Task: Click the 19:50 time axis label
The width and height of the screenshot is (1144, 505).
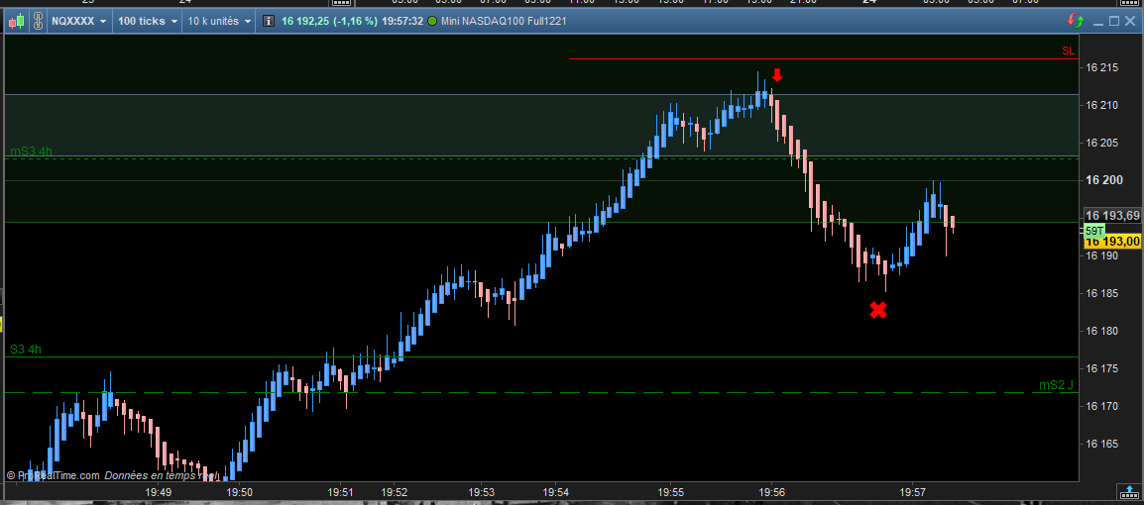Action: pos(240,492)
